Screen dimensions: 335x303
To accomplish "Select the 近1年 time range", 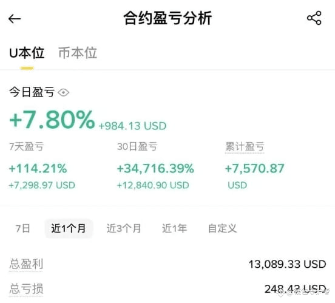I will coord(174,228).
